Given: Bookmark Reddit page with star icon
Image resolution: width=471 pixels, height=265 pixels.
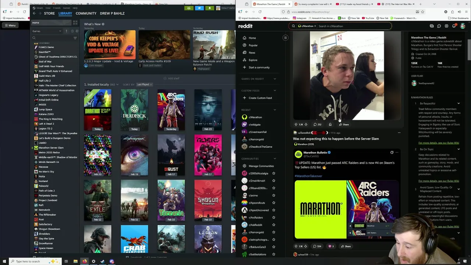Looking at the screenshot, I should pyautogui.click(x=422, y=12).
